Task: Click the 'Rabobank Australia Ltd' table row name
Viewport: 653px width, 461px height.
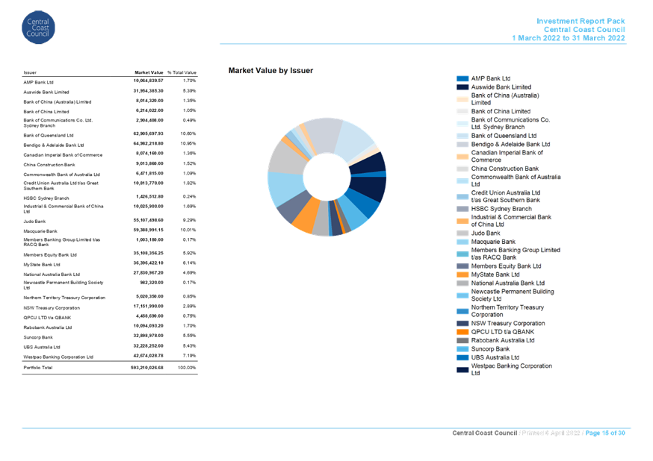Action: 48,327
